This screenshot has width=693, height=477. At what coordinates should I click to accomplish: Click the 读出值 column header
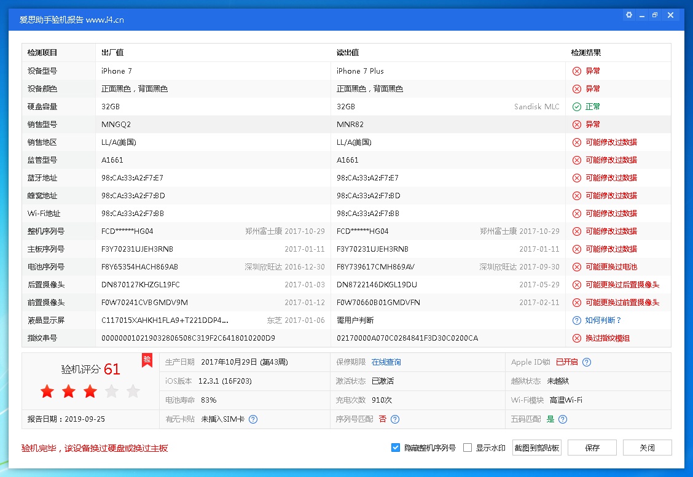(x=347, y=53)
